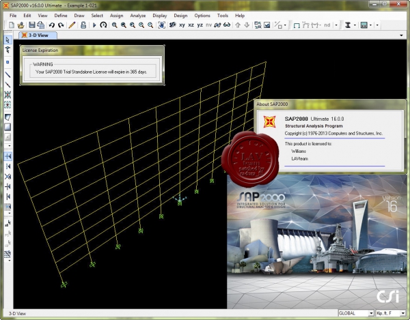Screen dimensions: 410x320
Task: Open the Draw menu
Action: pyautogui.click(x=79, y=16)
